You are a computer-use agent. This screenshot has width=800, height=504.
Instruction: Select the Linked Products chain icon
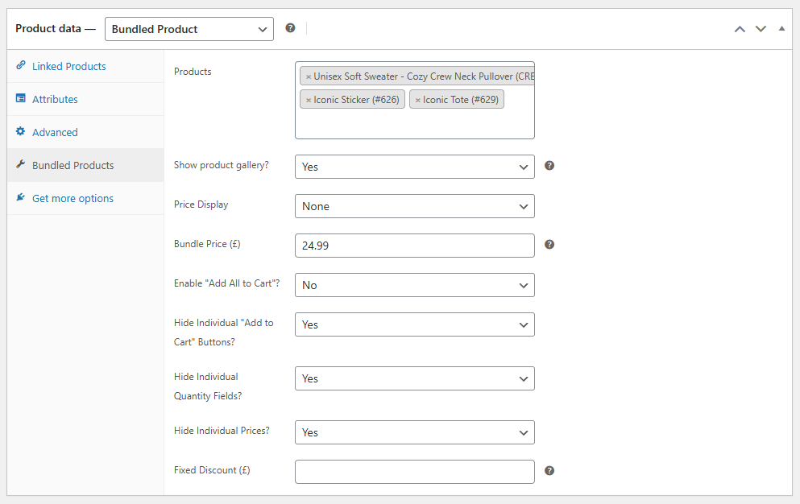[20, 66]
